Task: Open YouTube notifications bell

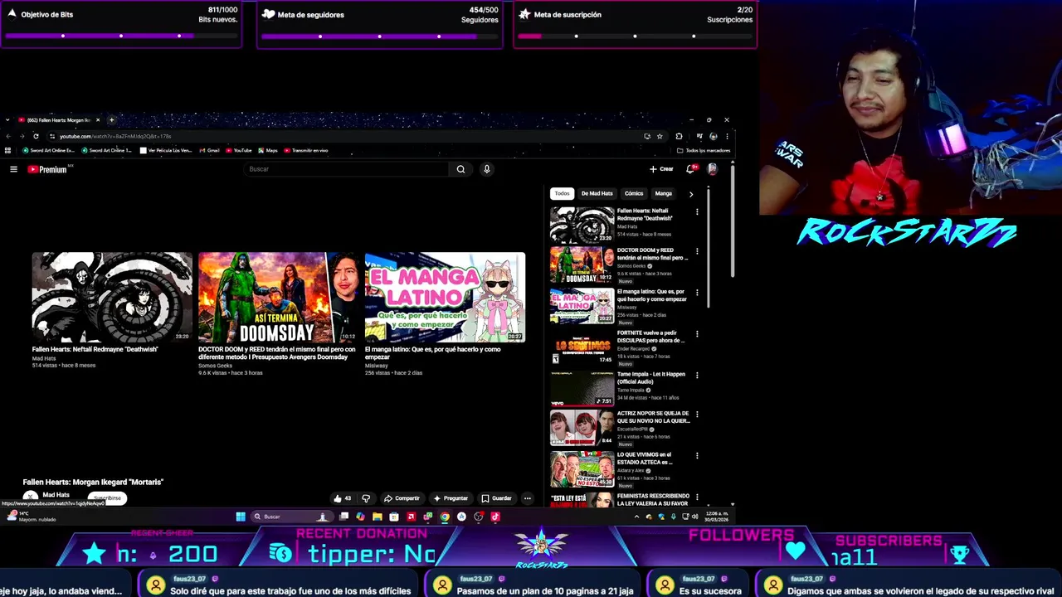Action: [x=690, y=169]
